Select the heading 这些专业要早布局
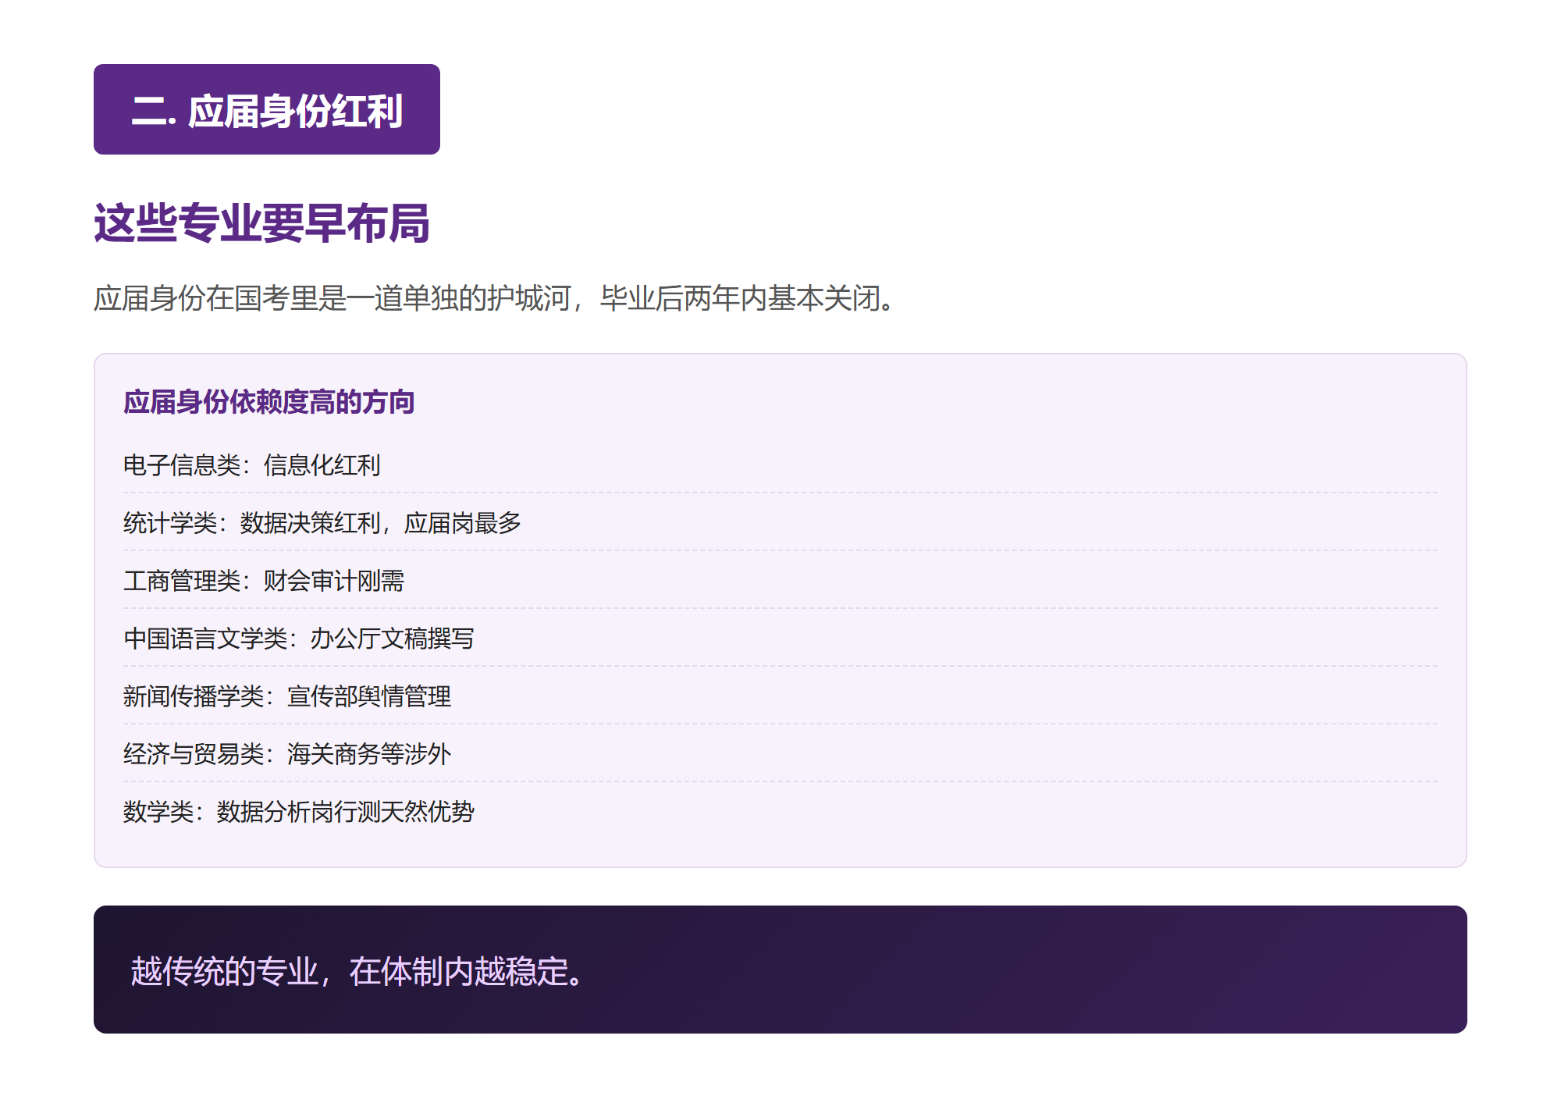The height and width of the screenshot is (1096, 1561). [x=261, y=223]
